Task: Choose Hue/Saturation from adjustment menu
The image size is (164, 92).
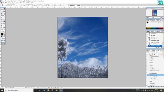Action: pyautogui.click(x=153, y=73)
